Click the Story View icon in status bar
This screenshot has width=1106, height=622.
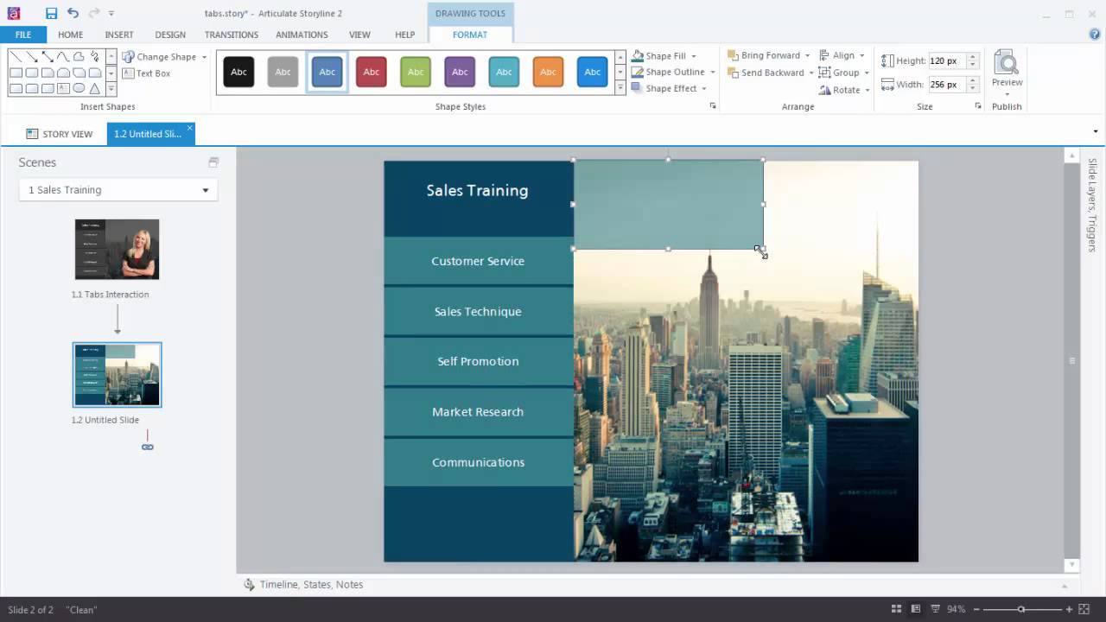coord(896,610)
